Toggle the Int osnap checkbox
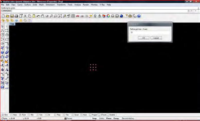The height and width of the screenshot is (121, 200). pos(47,115)
